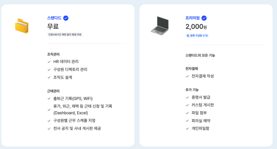Click the yellow folder icon for Standard plan

[x=22, y=26]
